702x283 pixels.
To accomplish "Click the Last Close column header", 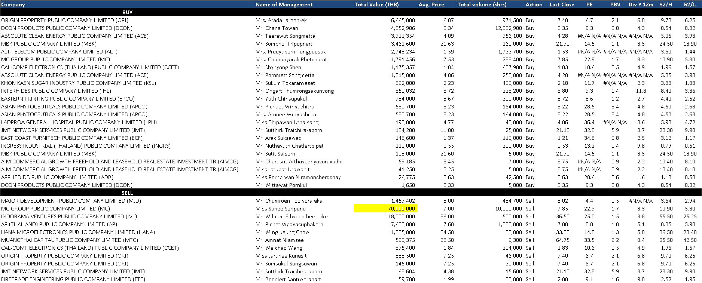I will pyautogui.click(x=562, y=4).
